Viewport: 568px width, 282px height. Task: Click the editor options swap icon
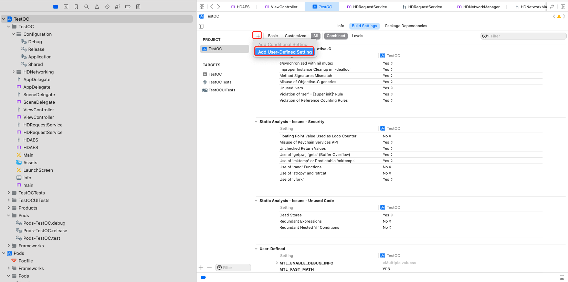(x=552, y=7)
